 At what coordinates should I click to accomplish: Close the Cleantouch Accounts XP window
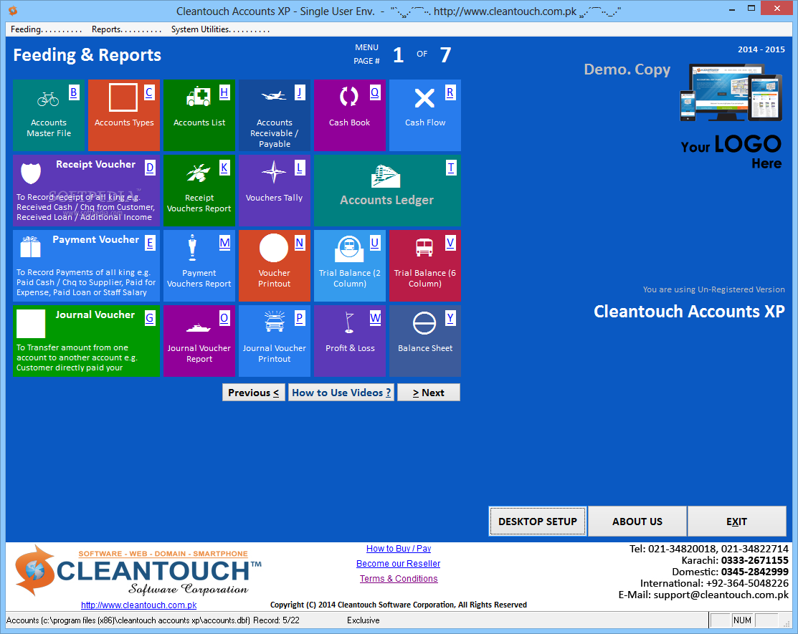point(777,8)
